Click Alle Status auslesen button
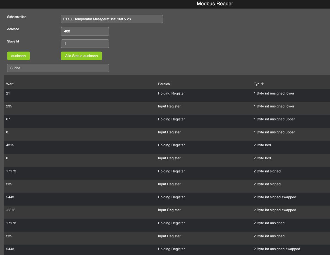 pyautogui.click(x=81, y=56)
